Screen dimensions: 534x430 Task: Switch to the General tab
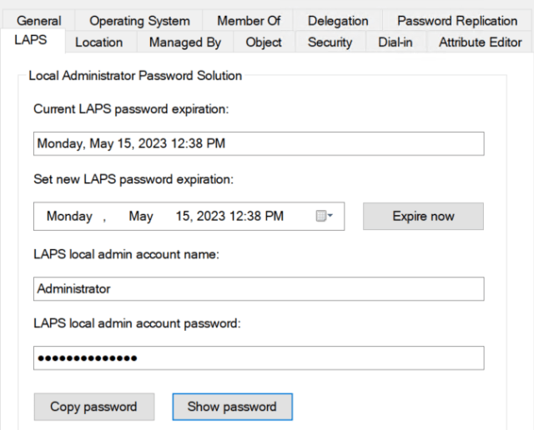pos(39,21)
